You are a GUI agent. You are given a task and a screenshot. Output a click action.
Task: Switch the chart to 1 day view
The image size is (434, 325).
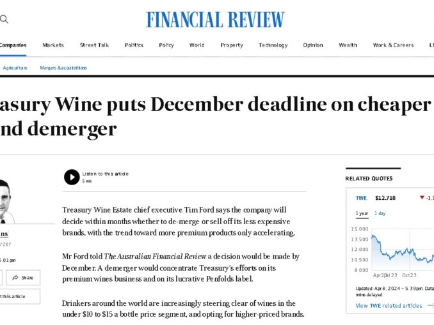pyautogui.click(x=380, y=213)
